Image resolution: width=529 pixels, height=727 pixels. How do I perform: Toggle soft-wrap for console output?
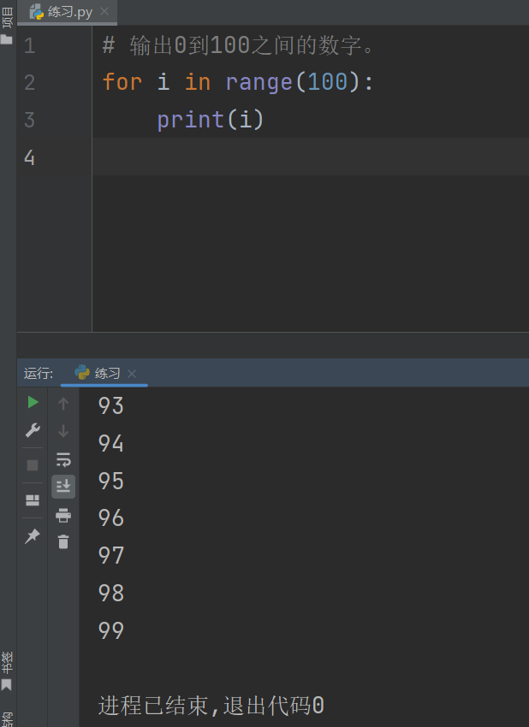click(63, 459)
